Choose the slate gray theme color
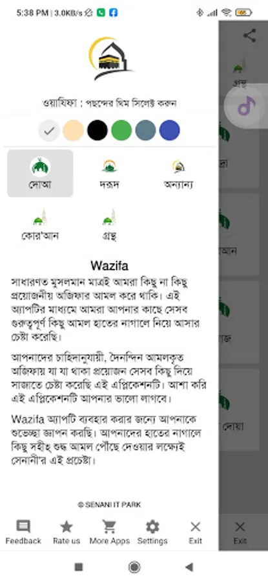 [146, 130]
